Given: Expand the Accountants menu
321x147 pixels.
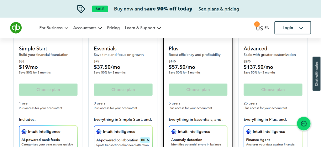Looking at the screenshot, I should click(87, 28).
